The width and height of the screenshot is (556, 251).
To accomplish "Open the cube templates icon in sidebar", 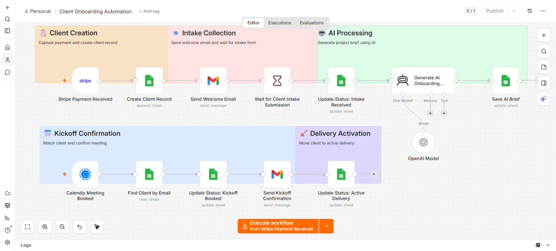I will point(8,205).
